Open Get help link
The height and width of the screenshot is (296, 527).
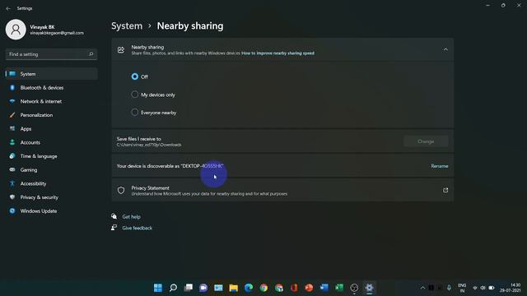pos(132,217)
